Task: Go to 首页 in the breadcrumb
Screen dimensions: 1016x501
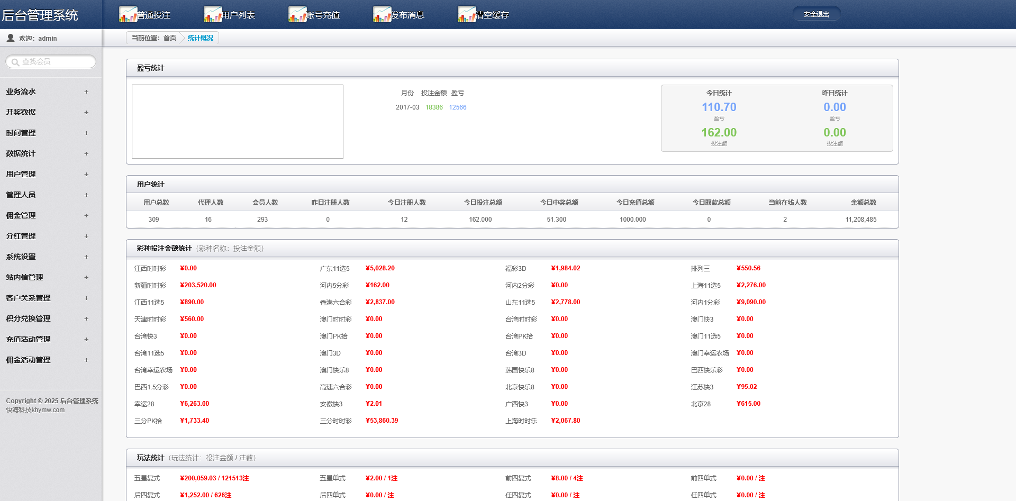Action: pyautogui.click(x=170, y=38)
